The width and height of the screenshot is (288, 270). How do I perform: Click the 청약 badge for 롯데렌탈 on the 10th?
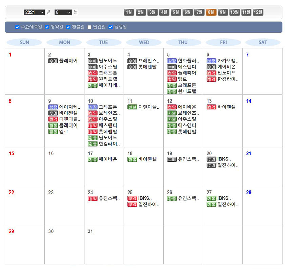(92, 132)
